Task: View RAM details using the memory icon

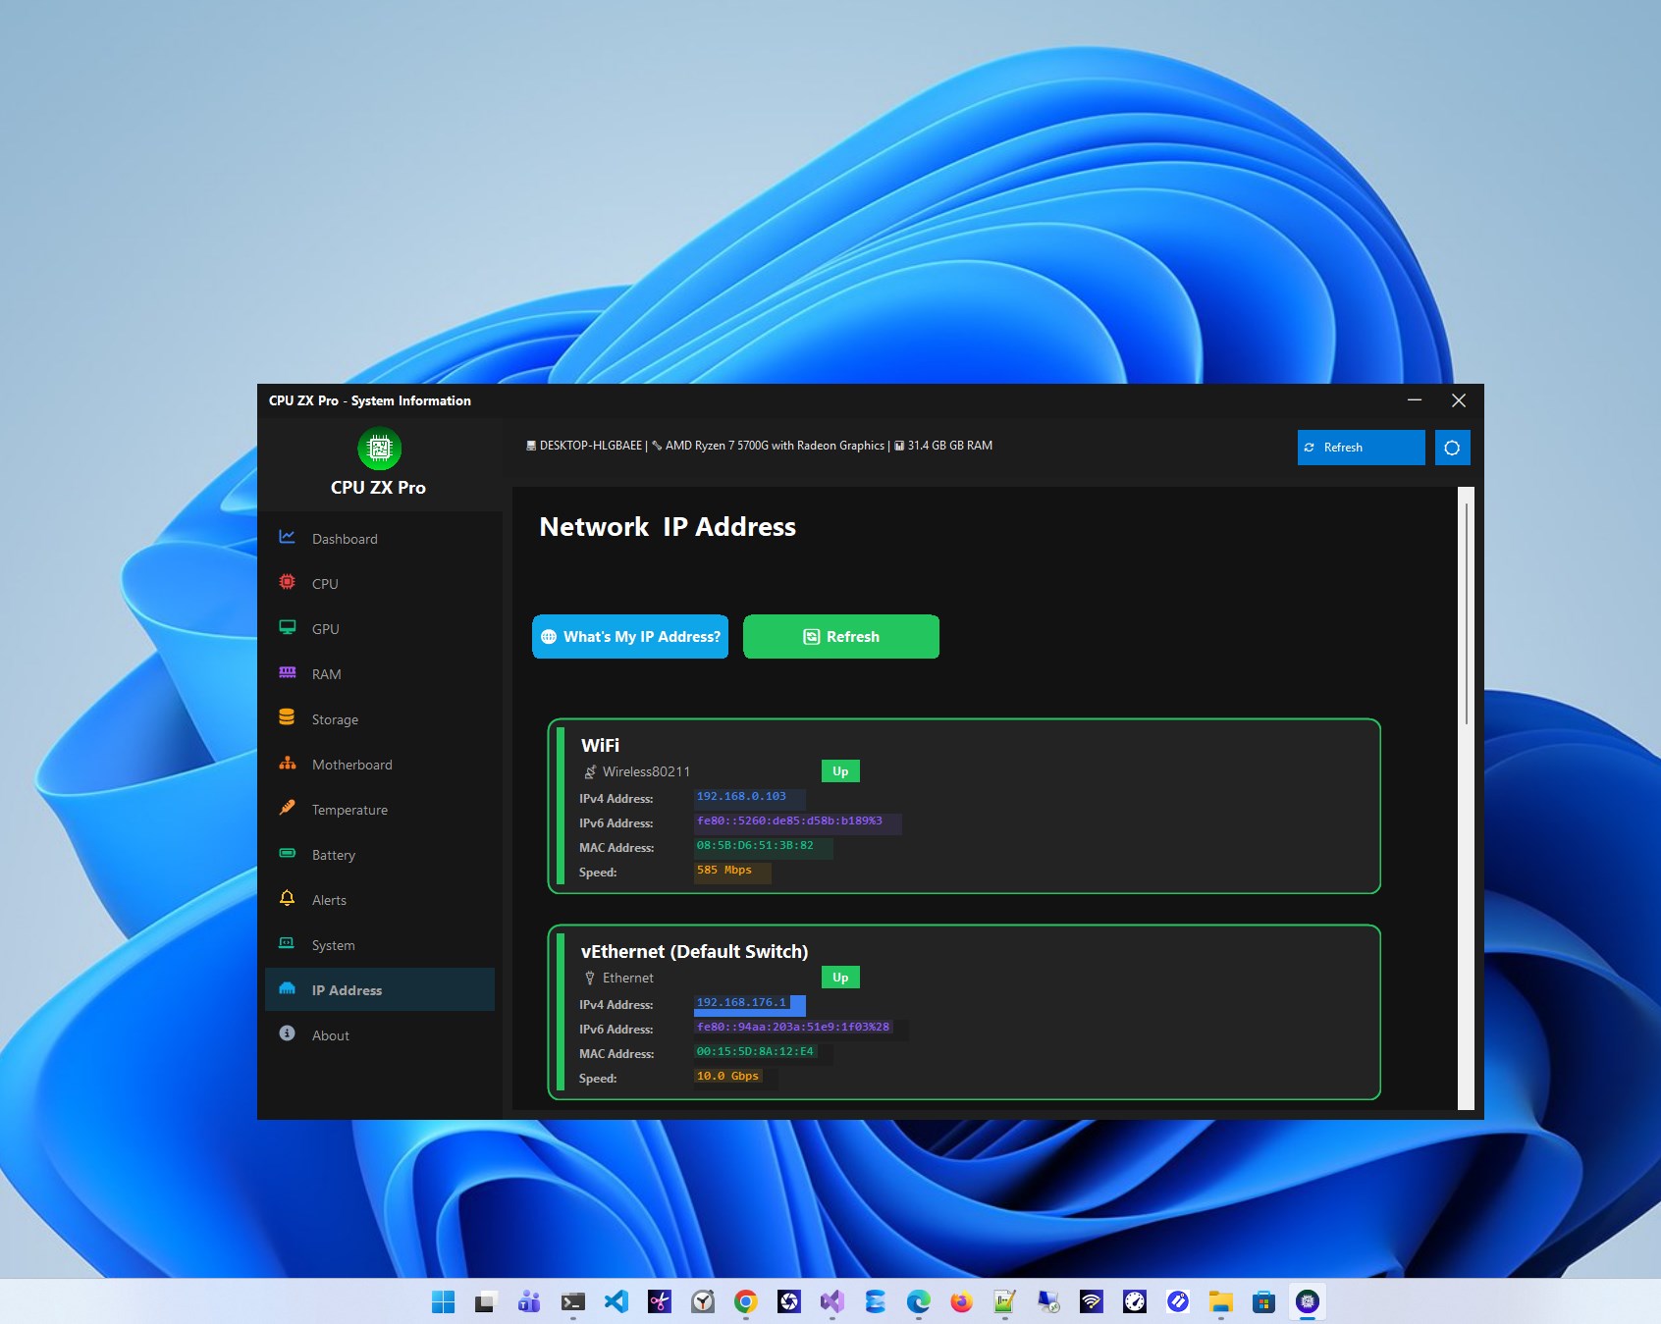Action: [x=287, y=673]
